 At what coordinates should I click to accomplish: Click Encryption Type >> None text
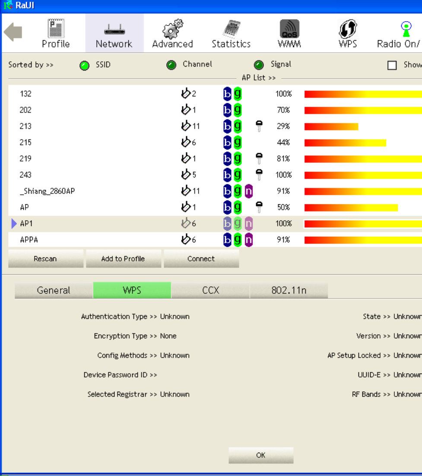135,336
